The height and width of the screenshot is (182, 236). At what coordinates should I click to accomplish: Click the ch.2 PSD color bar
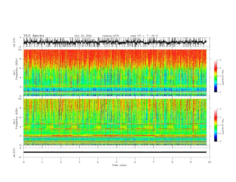click(215, 125)
